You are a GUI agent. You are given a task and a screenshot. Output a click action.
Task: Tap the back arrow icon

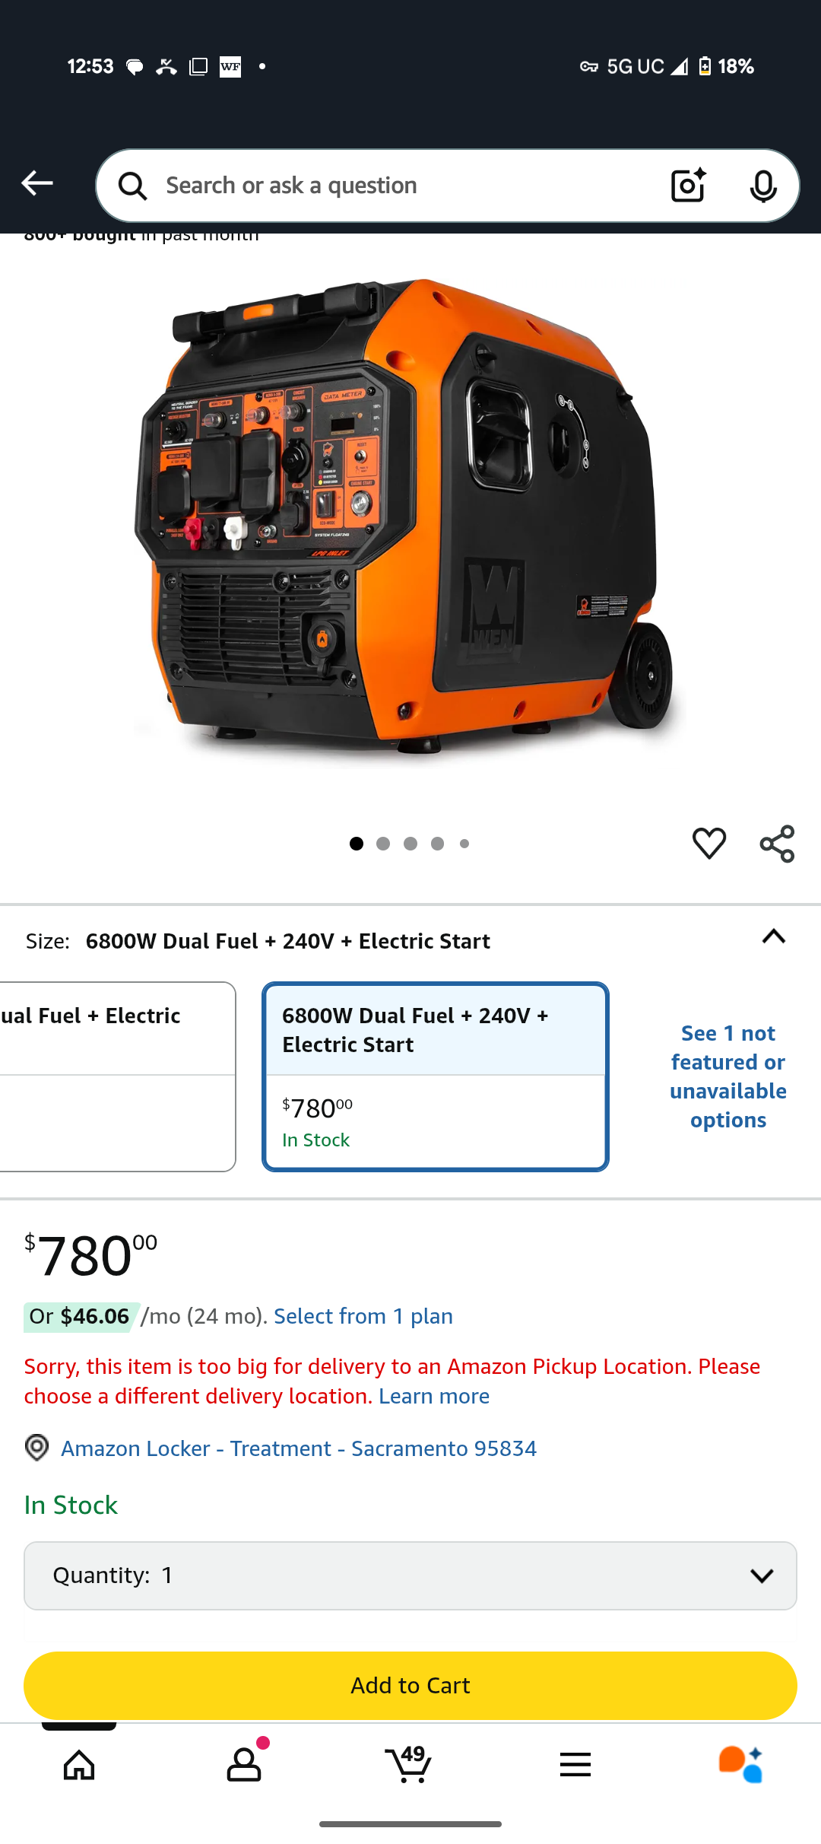point(36,183)
